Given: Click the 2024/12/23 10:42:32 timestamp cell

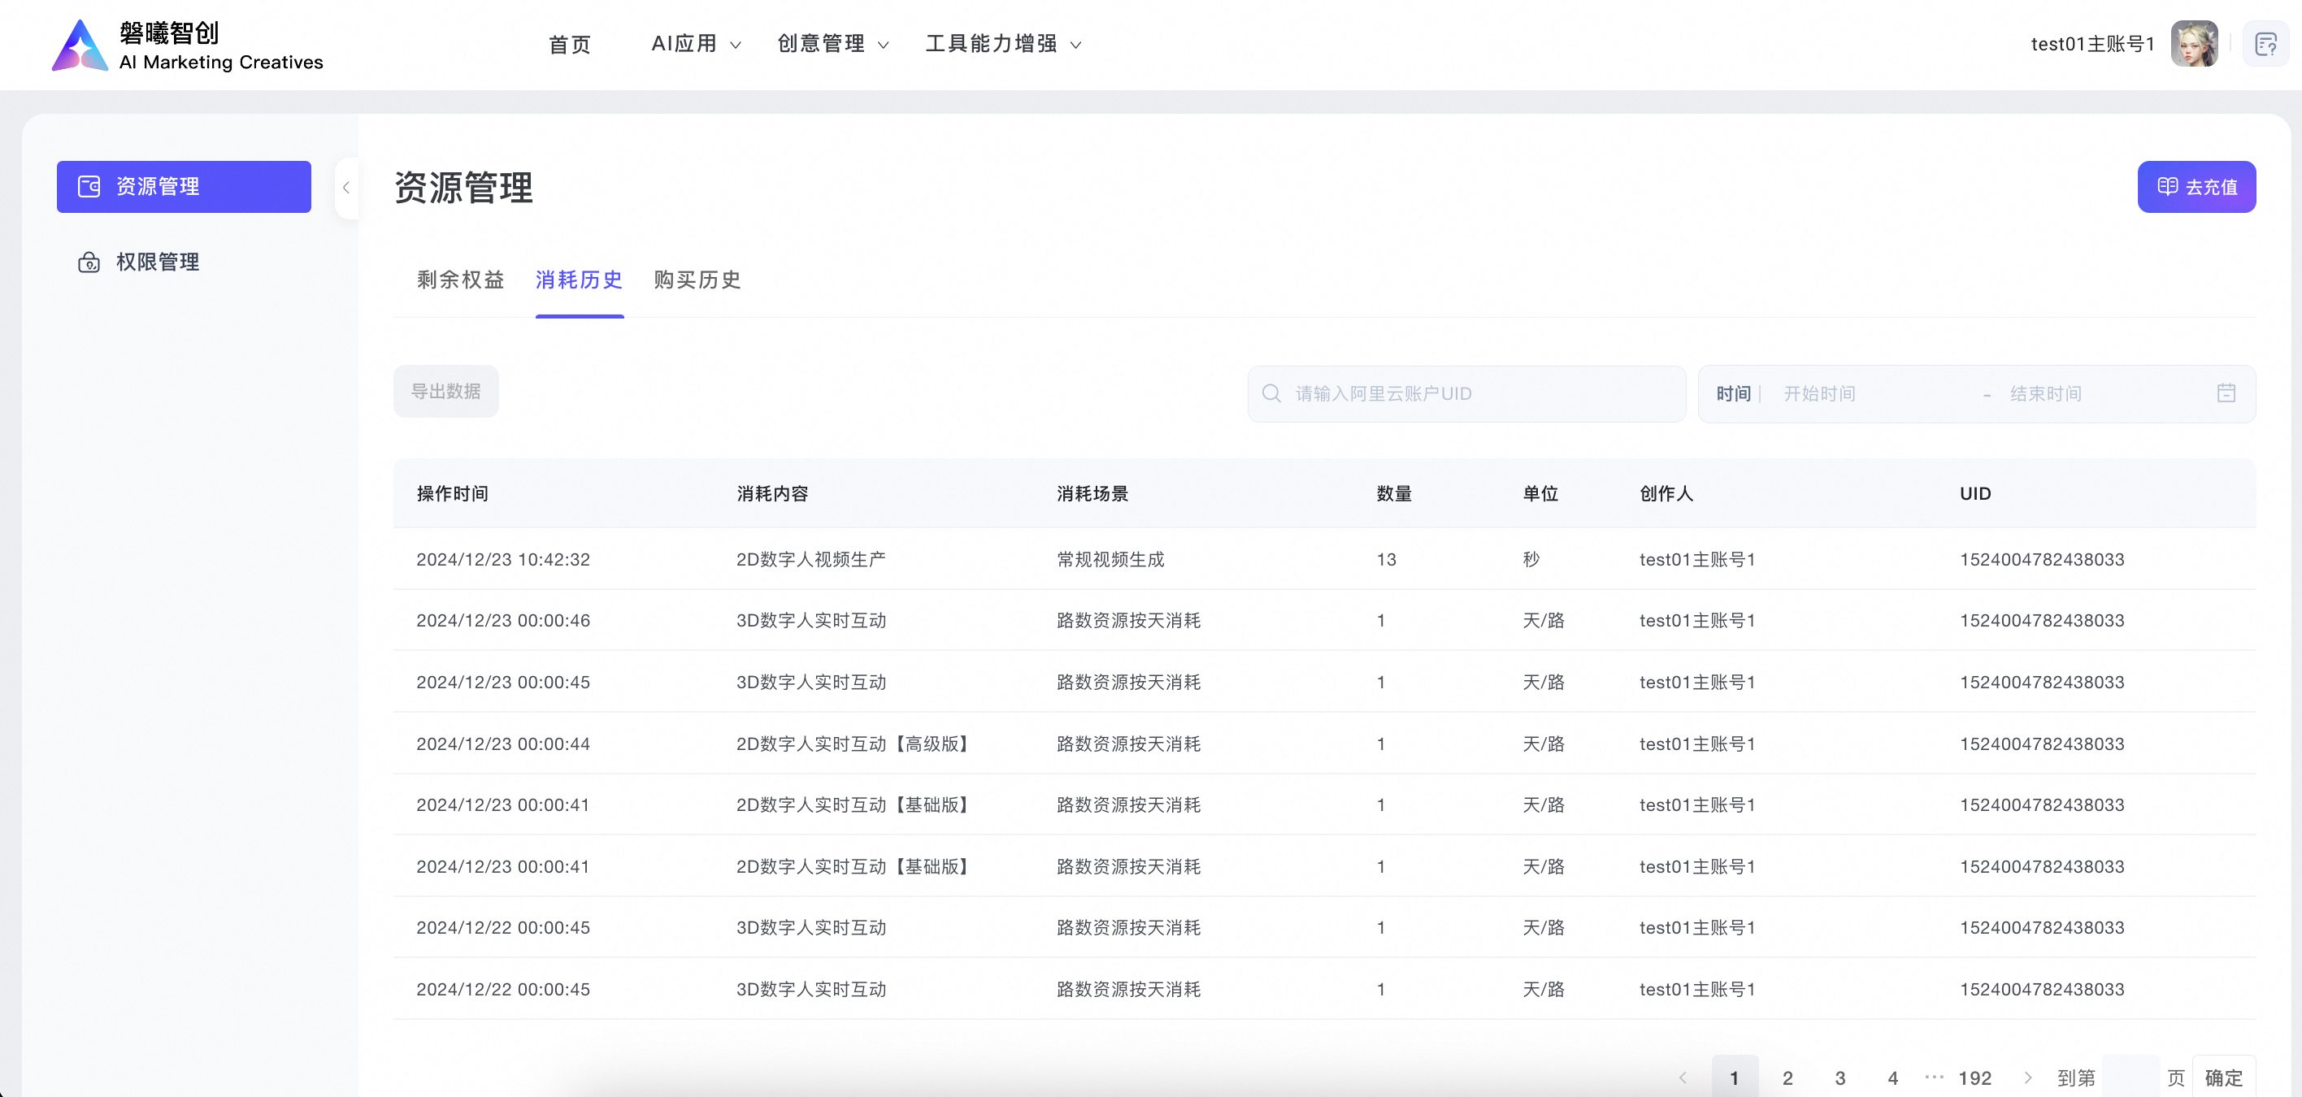Looking at the screenshot, I should (503, 559).
